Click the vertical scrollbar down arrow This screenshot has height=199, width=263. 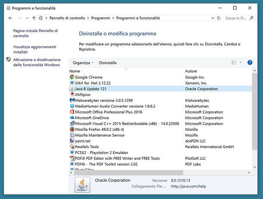[x=255, y=167]
